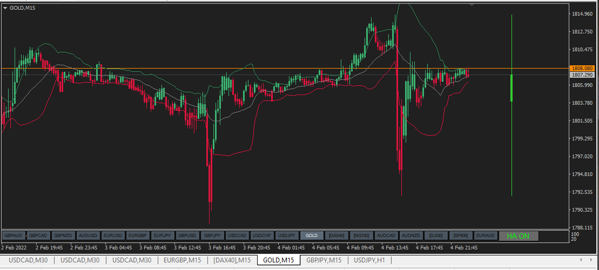The height and width of the screenshot is (270, 599).
Task: Switch chart symbol to EURAUD
Action: [x=486, y=235]
